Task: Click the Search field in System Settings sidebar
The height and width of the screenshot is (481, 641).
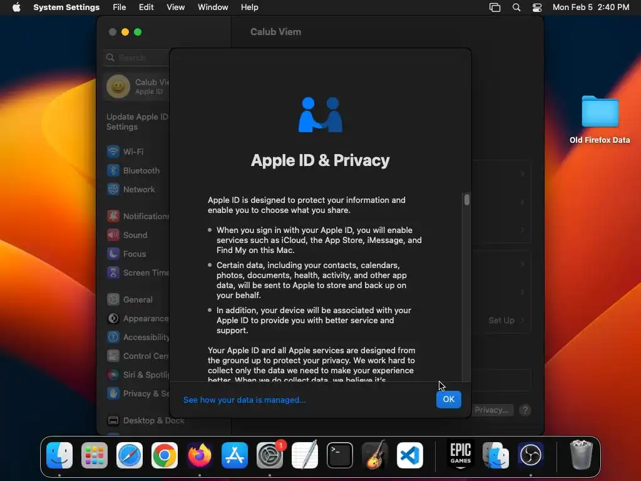Action: click(x=137, y=58)
